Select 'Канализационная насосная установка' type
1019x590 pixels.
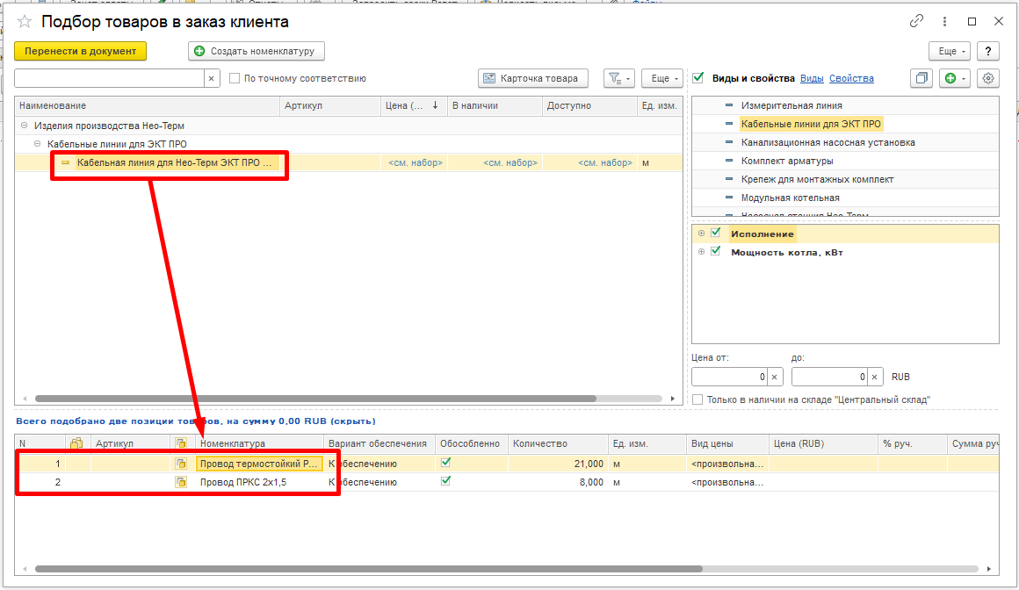coord(827,142)
